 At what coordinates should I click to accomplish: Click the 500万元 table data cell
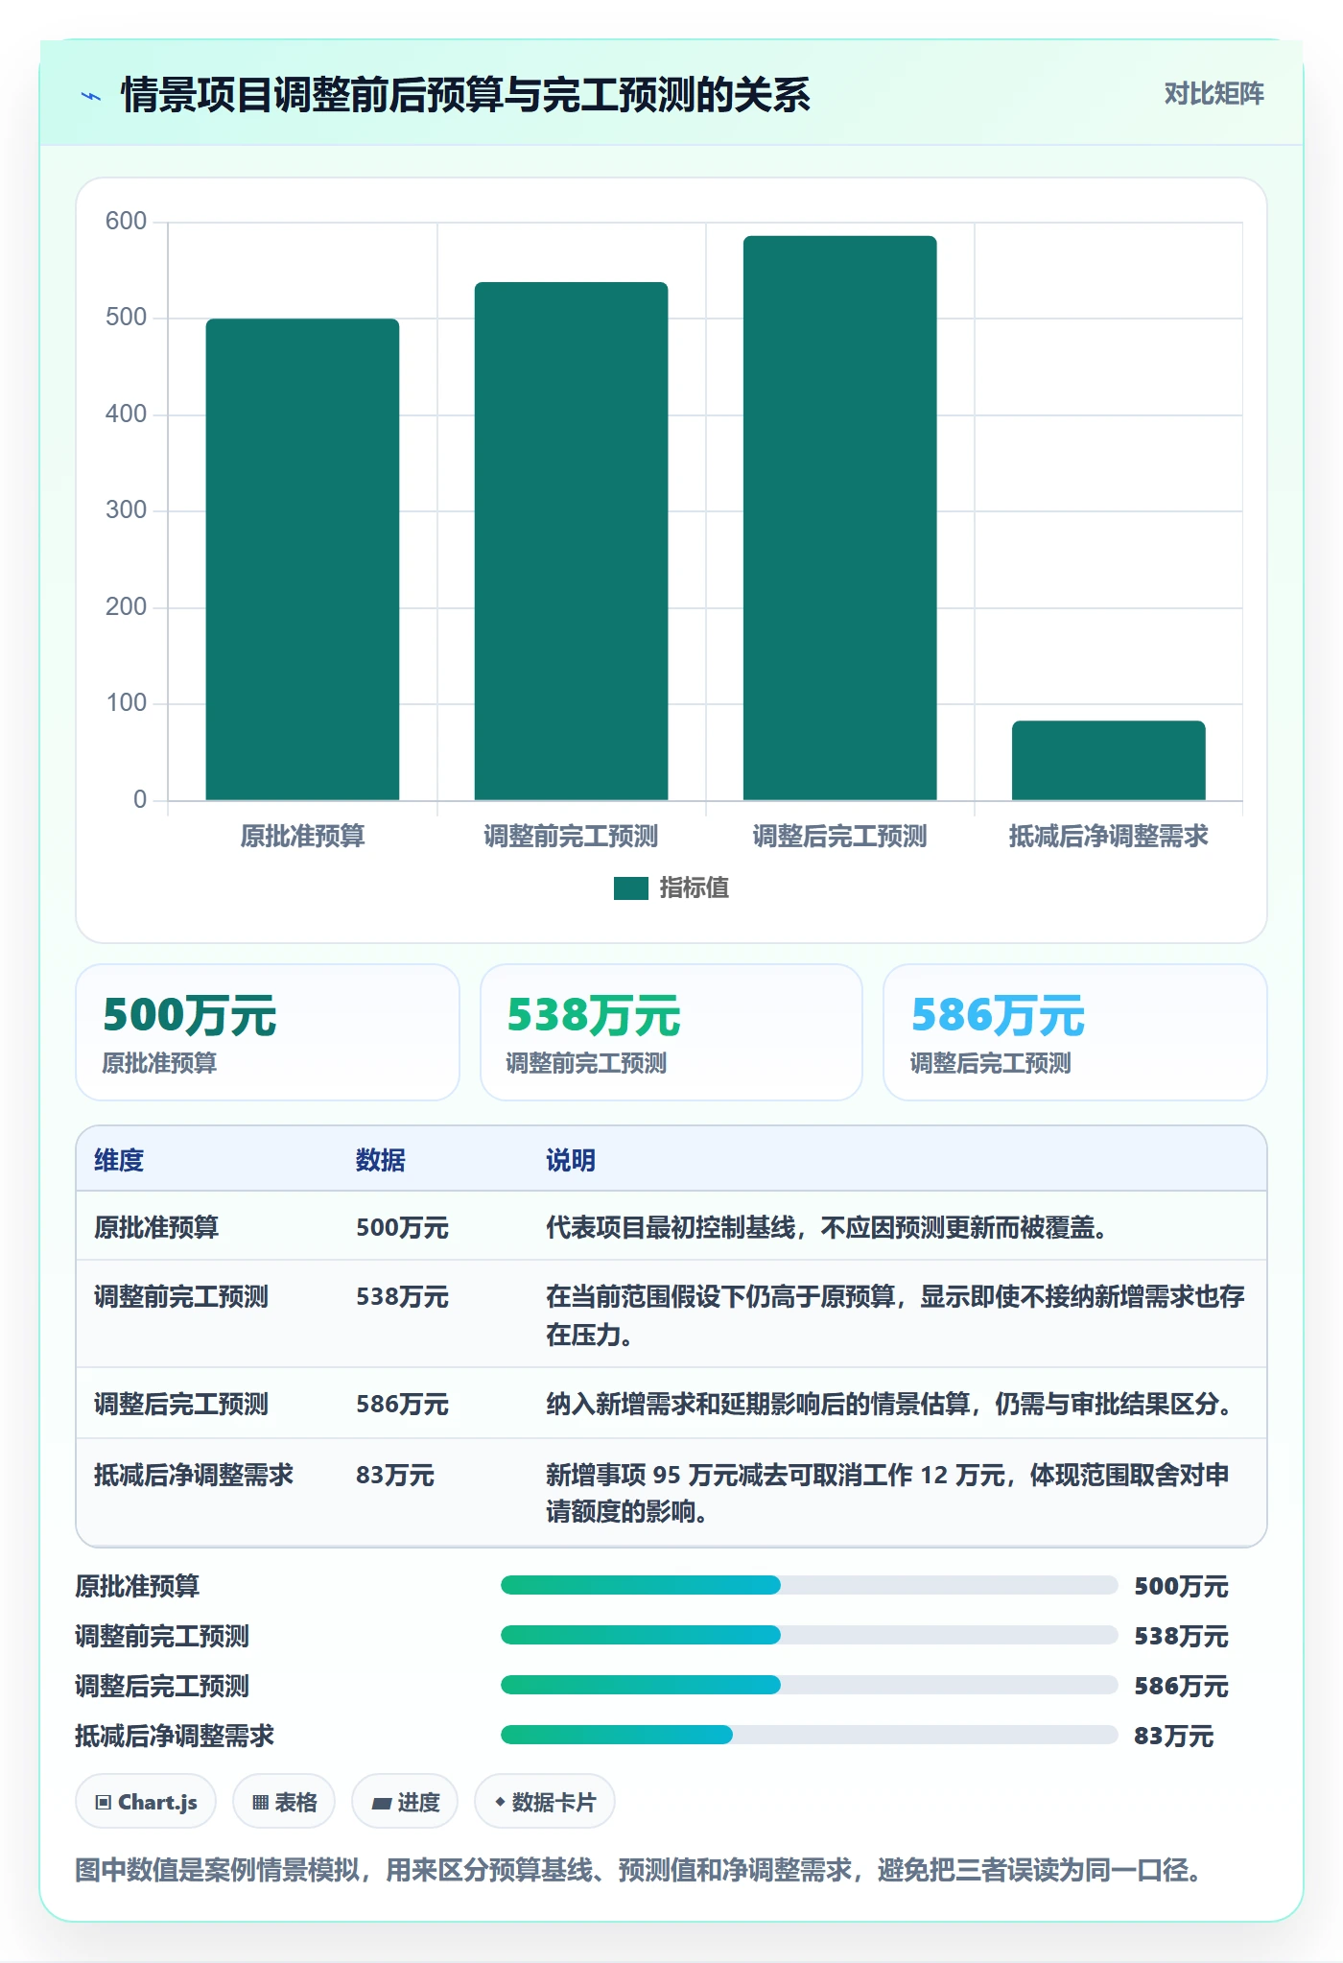point(402,1227)
